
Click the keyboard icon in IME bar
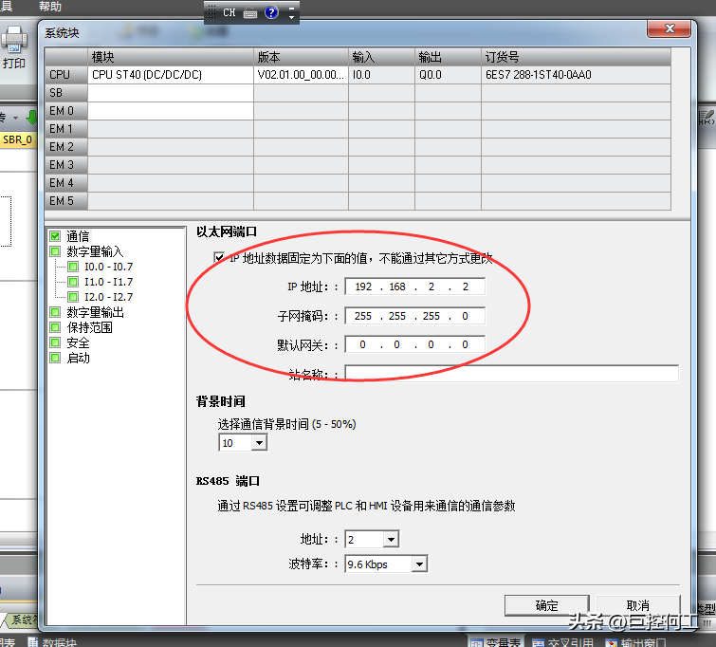[x=250, y=13]
